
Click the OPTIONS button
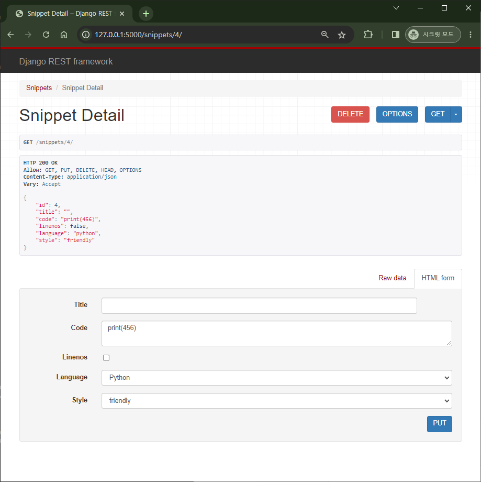pyautogui.click(x=397, y=114)
